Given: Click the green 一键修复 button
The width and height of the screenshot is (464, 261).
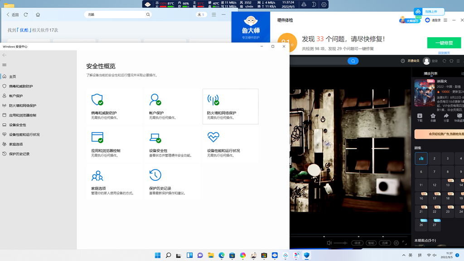Looking at the screenshot, I should [444, 43].
